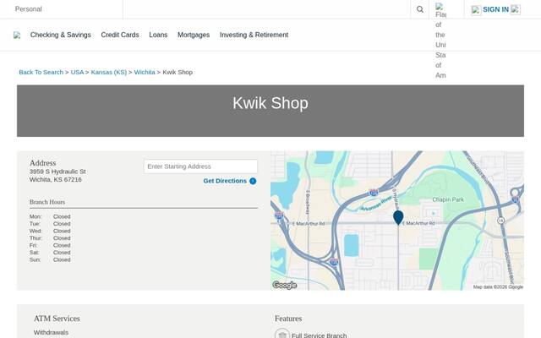
Task: Click the Sun: Closed hours row
Action: 50,259
